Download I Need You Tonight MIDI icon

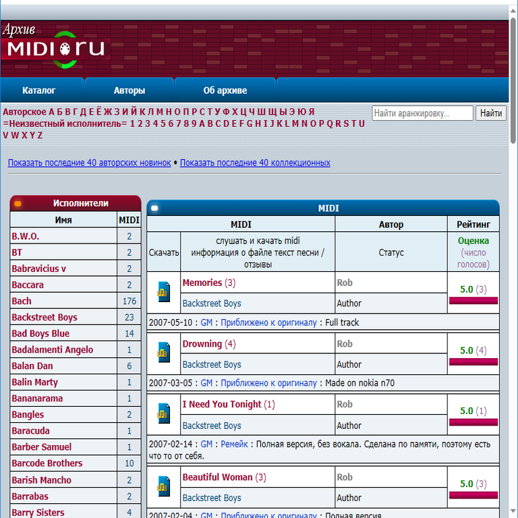[x=163, y=413]
